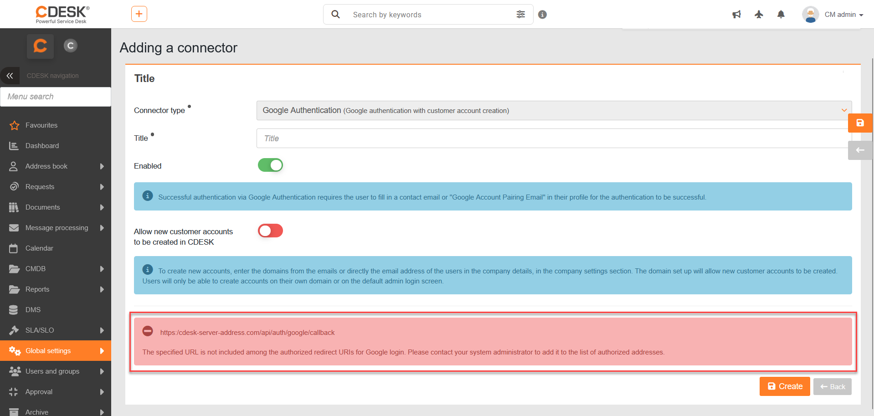Click the CM admin avatar
874x416 pixels.
click(x=811, y=15)
